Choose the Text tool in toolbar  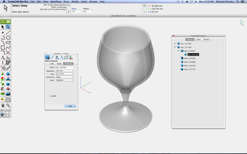tap(3, 57)
